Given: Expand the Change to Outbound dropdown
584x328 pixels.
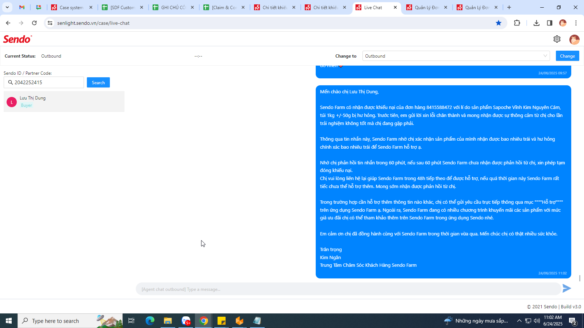Looking at the screenshot, I should coord(456,56).
